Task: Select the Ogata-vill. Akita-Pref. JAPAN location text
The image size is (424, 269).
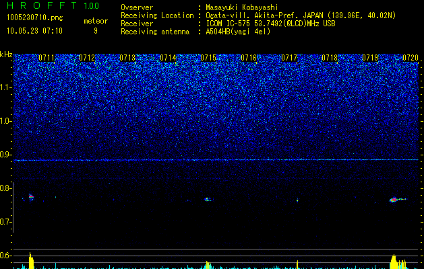Action: point(301,15)
